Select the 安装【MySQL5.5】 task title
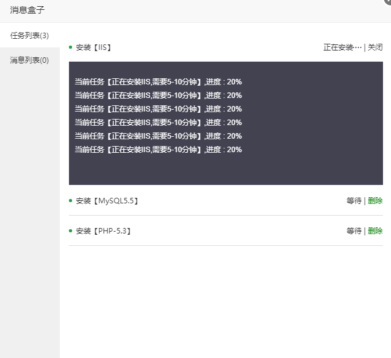This screenshot has height=358, width=391. coord(107,201)
